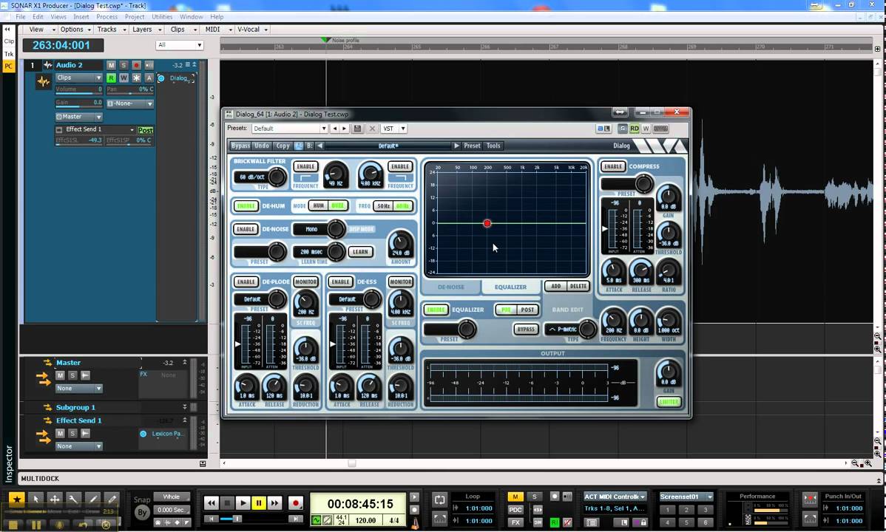The image size is (886, 532).
Task: Delete the preset with X icon
Action: point(372,129)
